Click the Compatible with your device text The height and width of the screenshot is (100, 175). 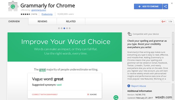pos(146,34)
